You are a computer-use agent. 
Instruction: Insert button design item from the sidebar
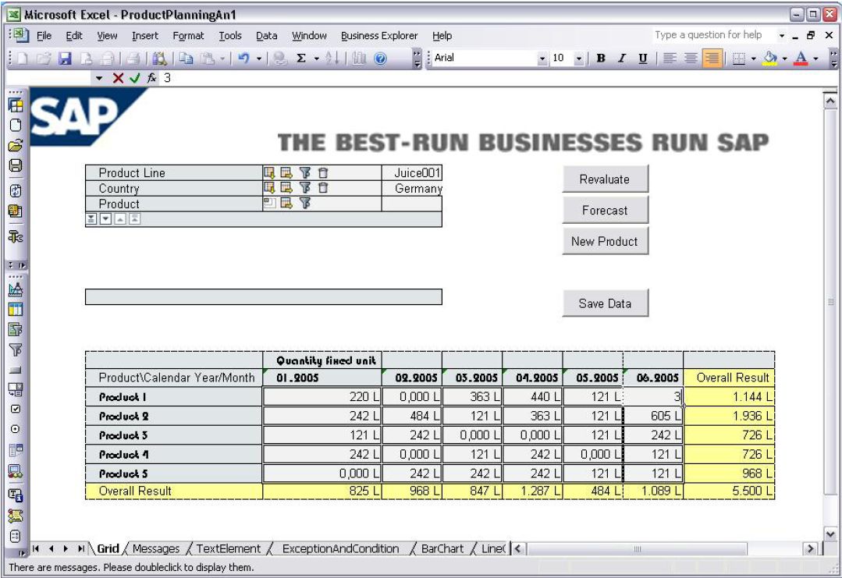(x=16, y=370)
